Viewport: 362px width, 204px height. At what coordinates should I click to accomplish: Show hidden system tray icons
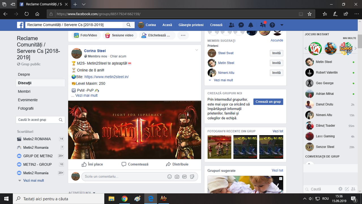[305, 199]
